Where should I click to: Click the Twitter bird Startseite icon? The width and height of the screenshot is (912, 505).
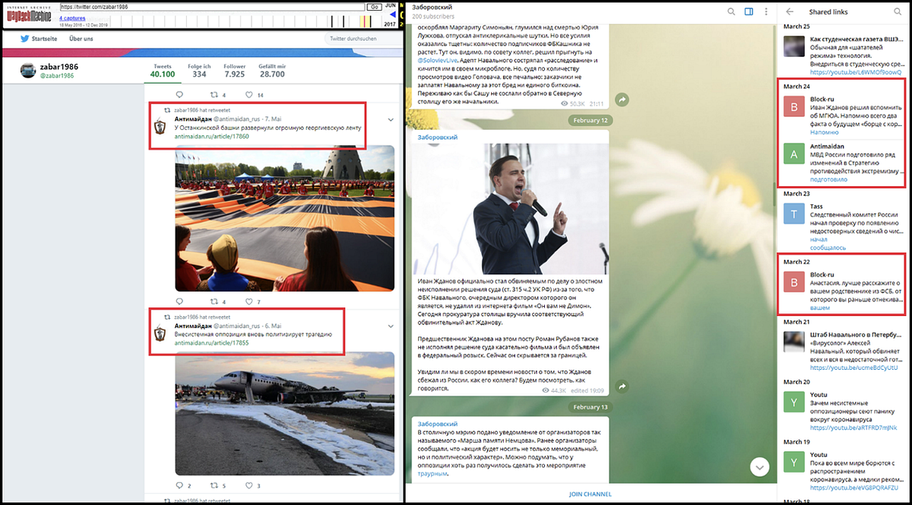point(24,38)
